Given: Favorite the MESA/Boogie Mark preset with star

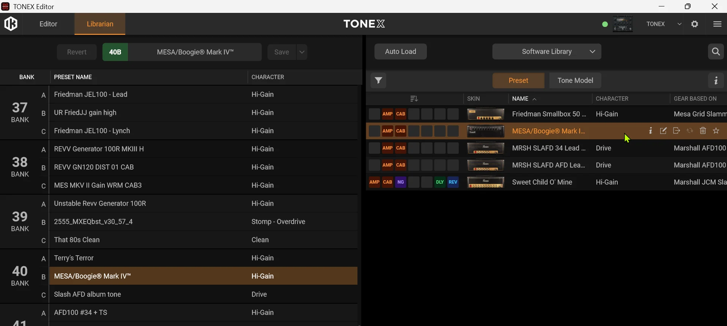Looking at the screenshot, I should point(716,131).
